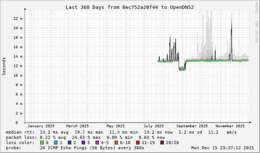The height and width of the screenshot is (153, 260).
Task: Click the red swatch for loss 11-19
Action: [138, 143]
